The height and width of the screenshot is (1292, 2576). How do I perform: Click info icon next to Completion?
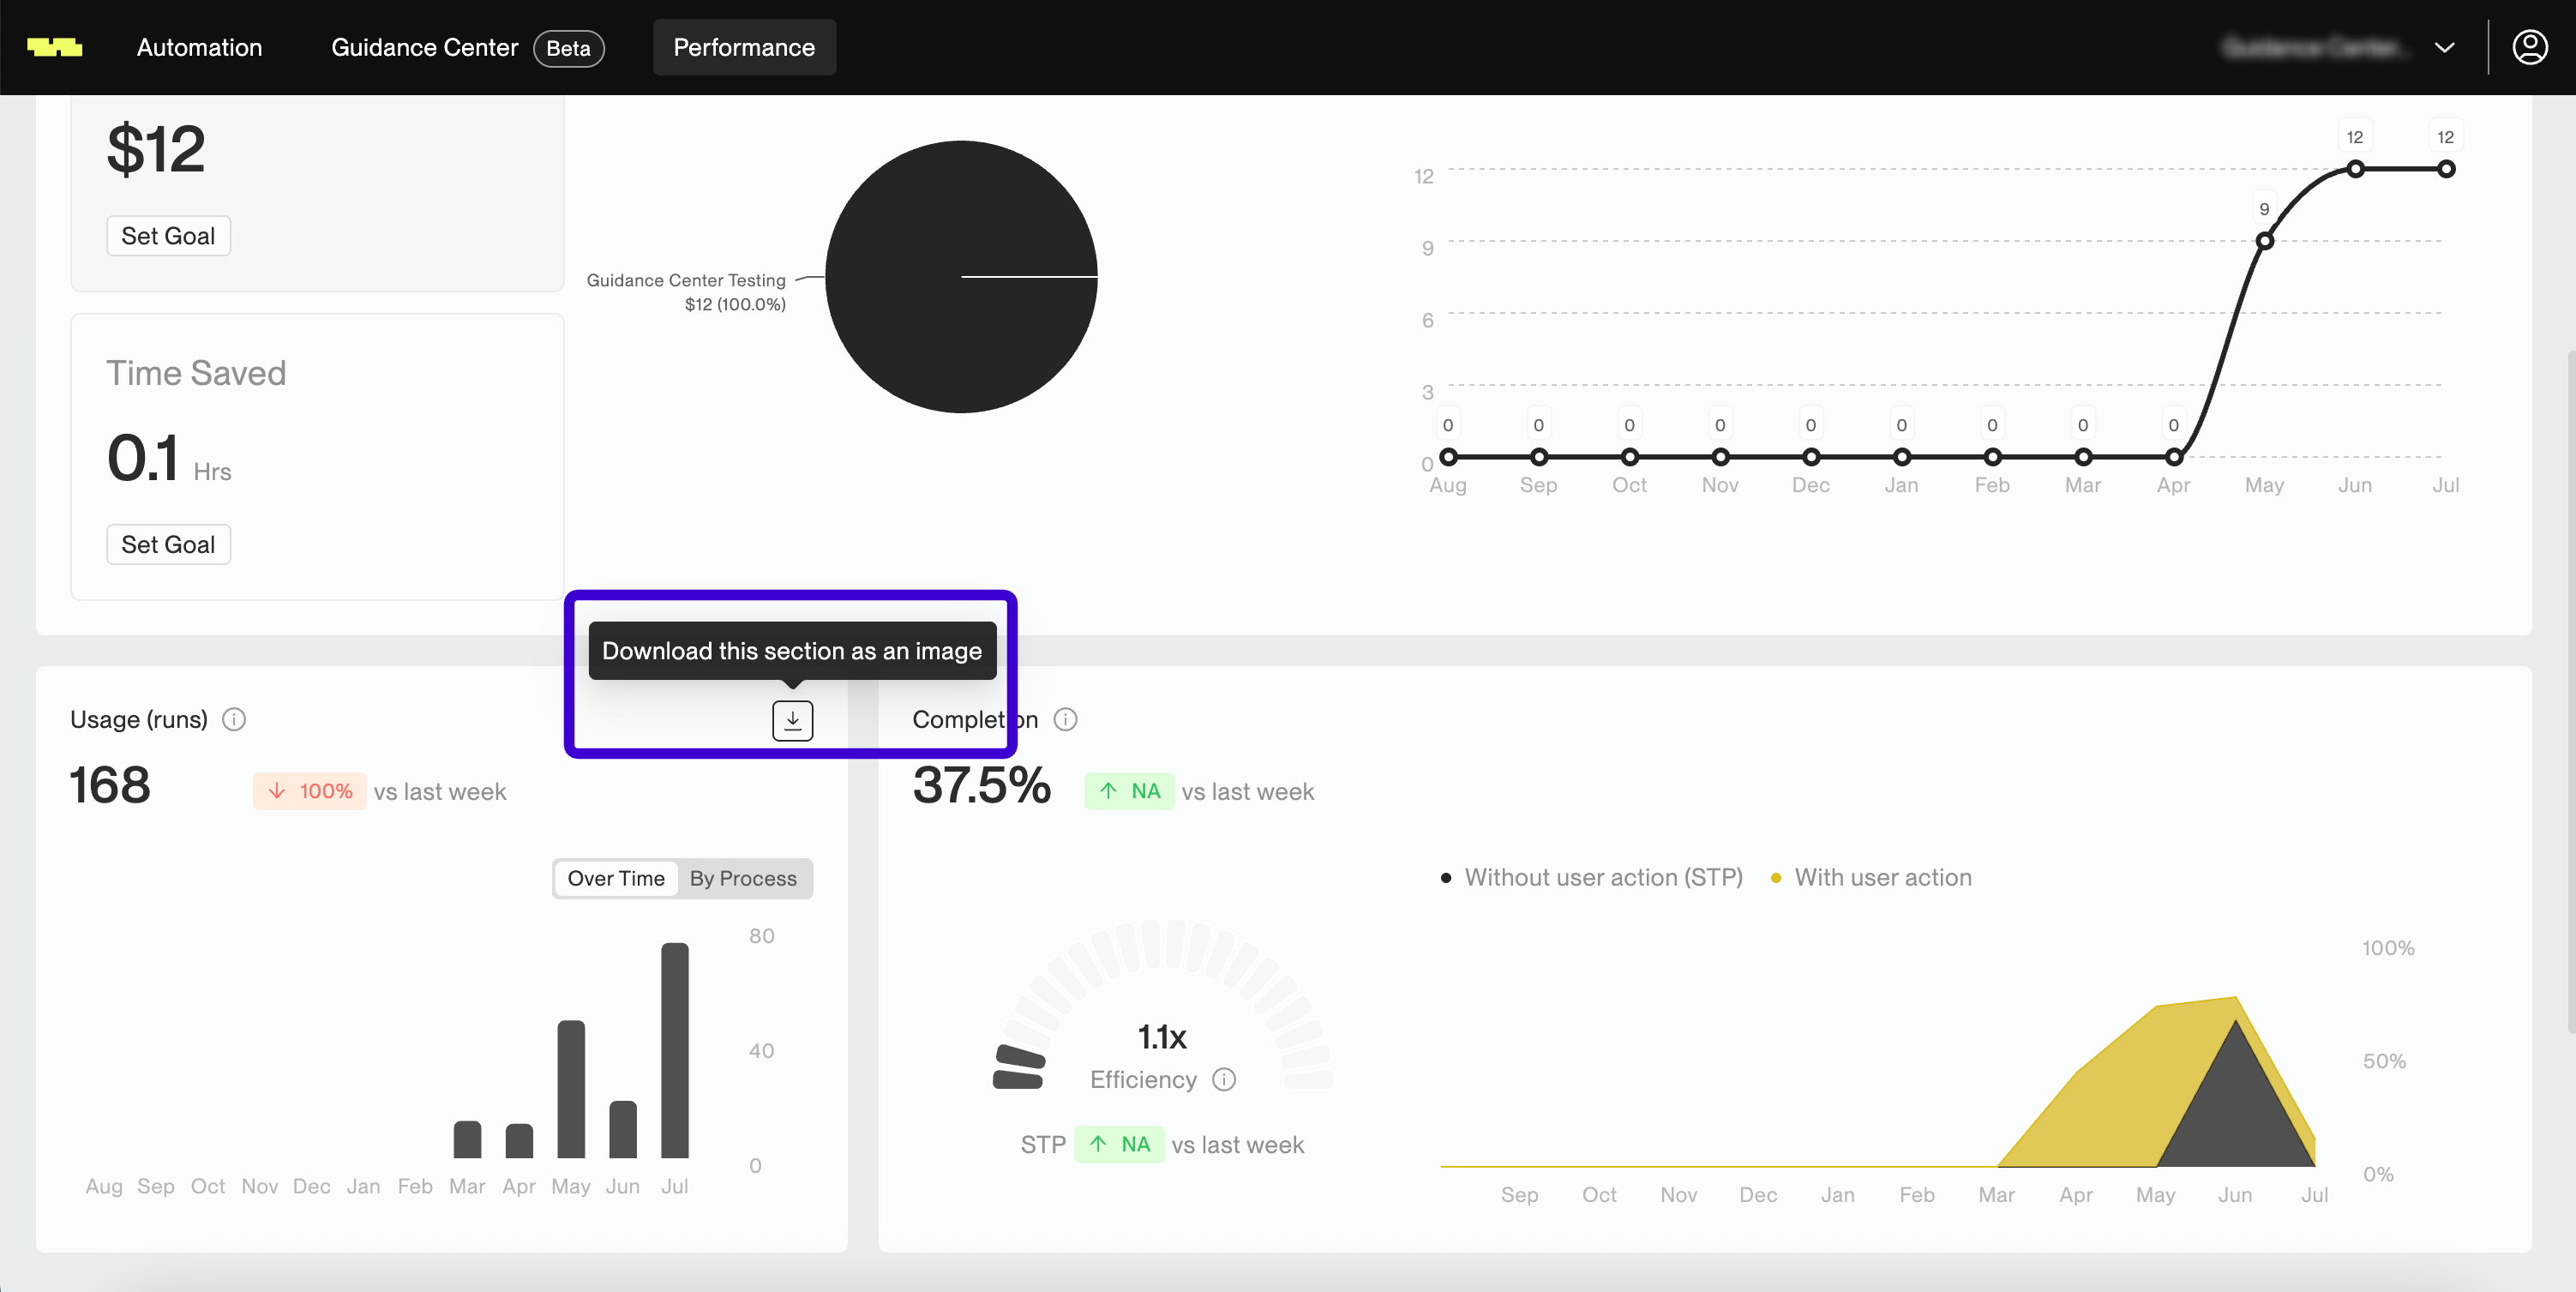coord(1065,719)
